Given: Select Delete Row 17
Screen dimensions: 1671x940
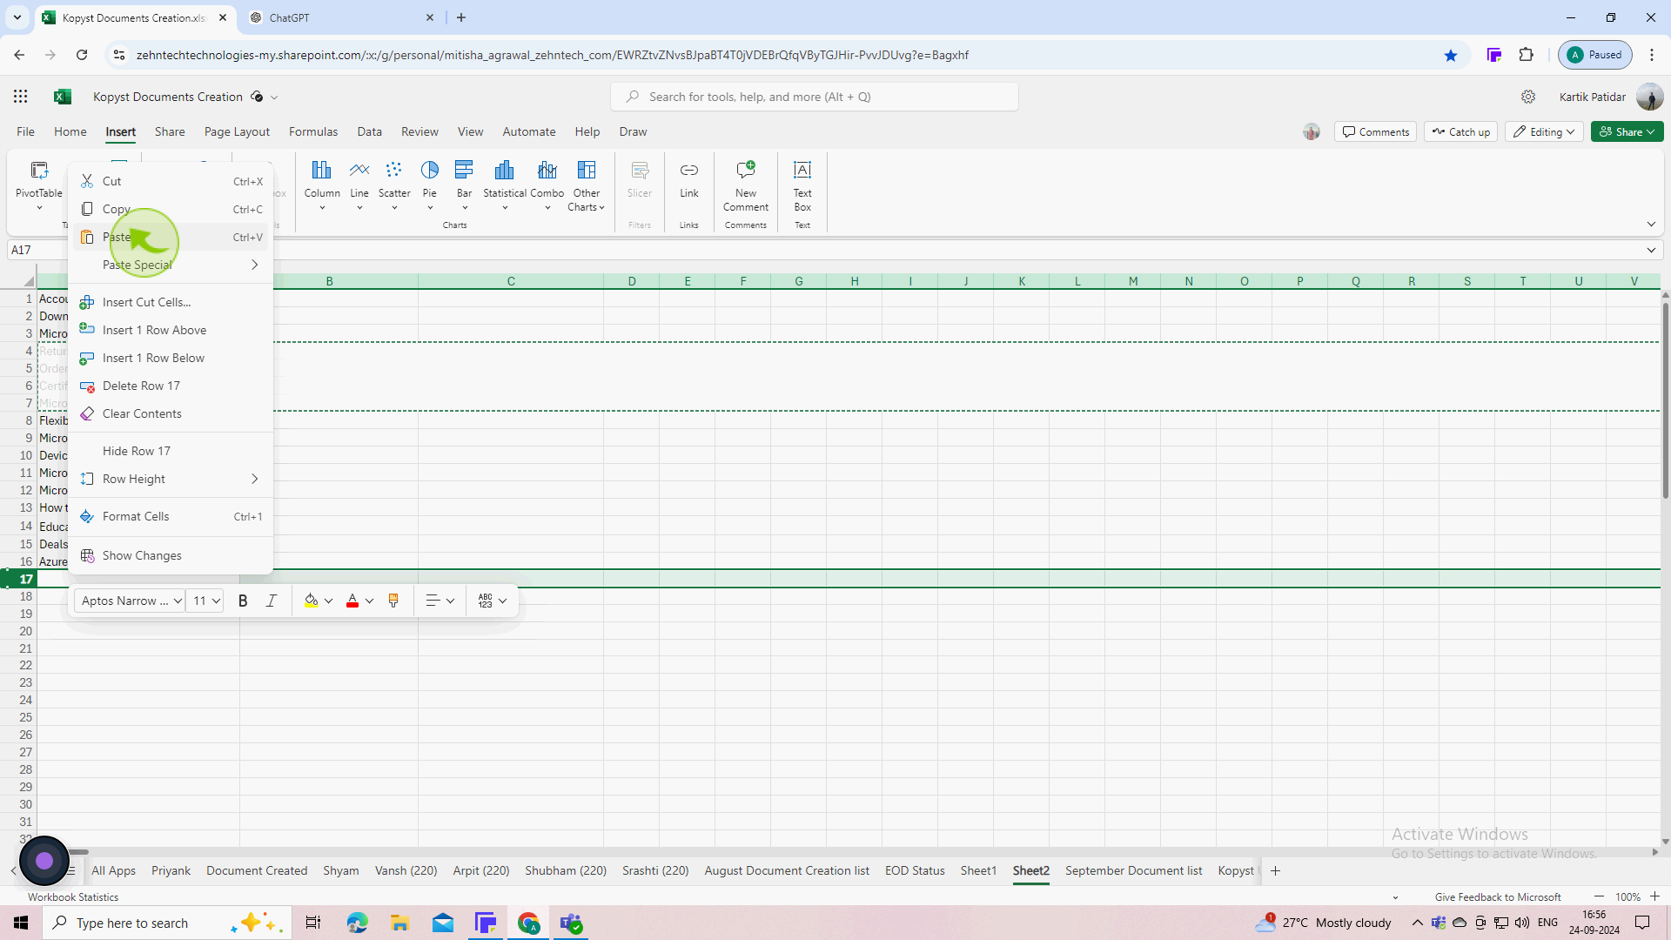Looking at the screenshot, I should pyautogui.click(x=171, y=386).
